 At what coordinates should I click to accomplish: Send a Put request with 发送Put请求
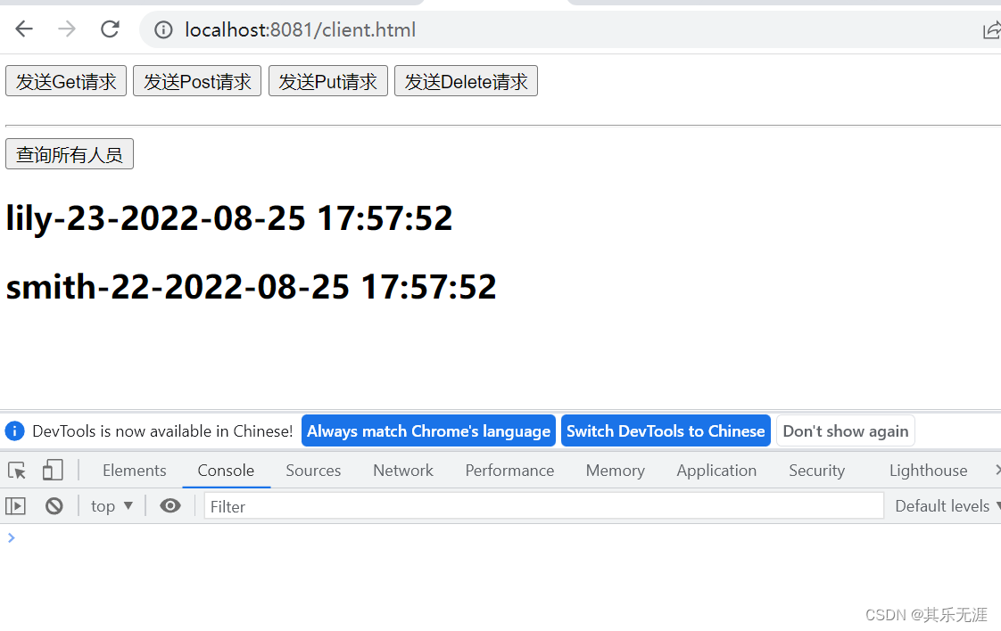[328, 81]
